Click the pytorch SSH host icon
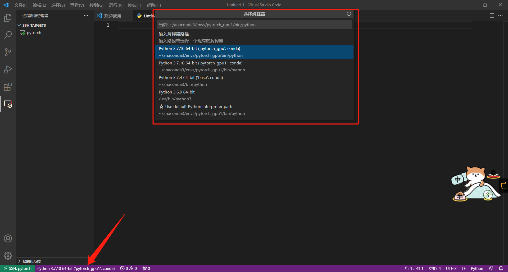Screen dimensions: 508x272 [x=22, y=33]
